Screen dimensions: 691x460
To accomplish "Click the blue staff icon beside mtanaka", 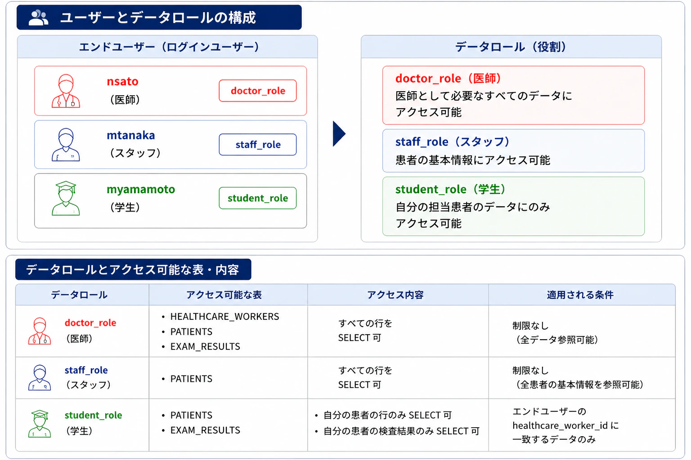I will pos(66,145).
